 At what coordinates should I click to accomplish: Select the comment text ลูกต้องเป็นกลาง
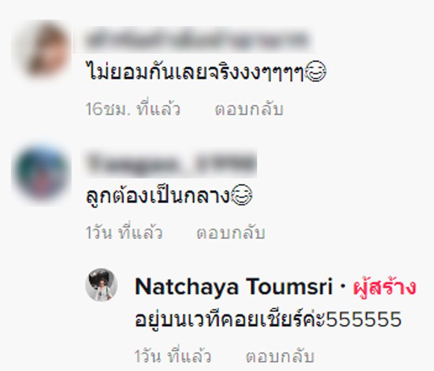[158, 196]
